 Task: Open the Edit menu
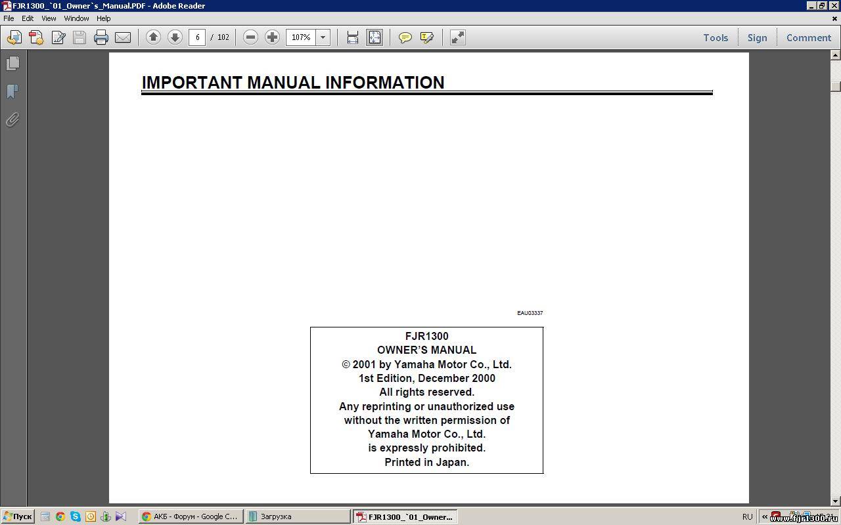click(28, 18)
